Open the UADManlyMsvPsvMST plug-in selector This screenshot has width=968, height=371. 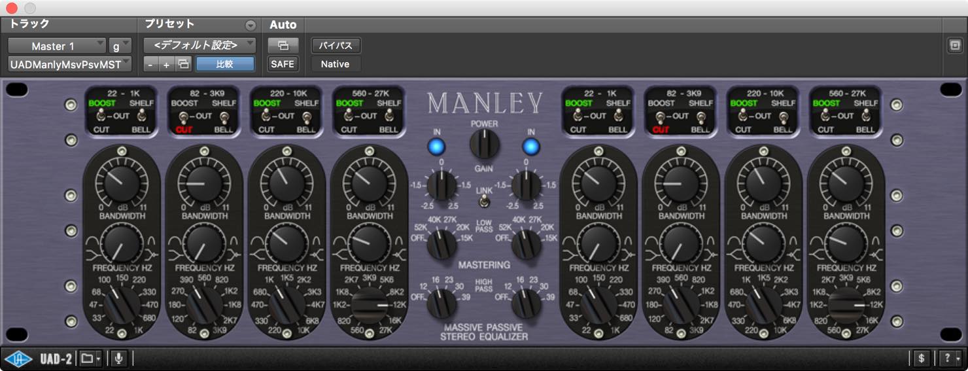pyautogui.click(x=70, y=64)
